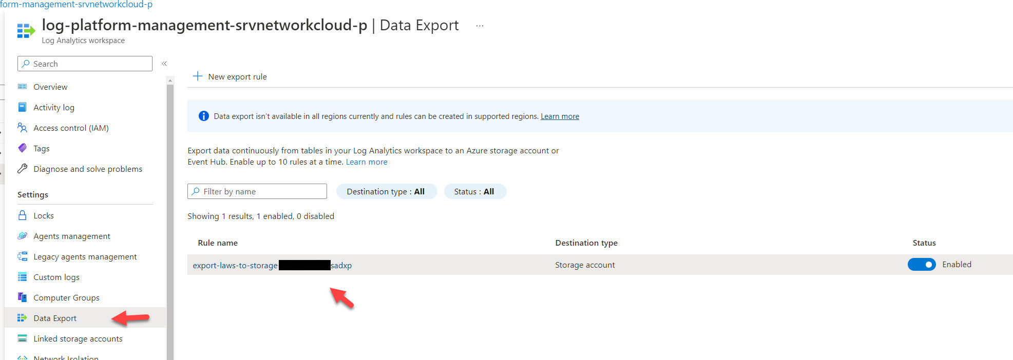Follow Learn more link after rules description
This screenshot has width=1013, height=360.
[x=367, y=162]
